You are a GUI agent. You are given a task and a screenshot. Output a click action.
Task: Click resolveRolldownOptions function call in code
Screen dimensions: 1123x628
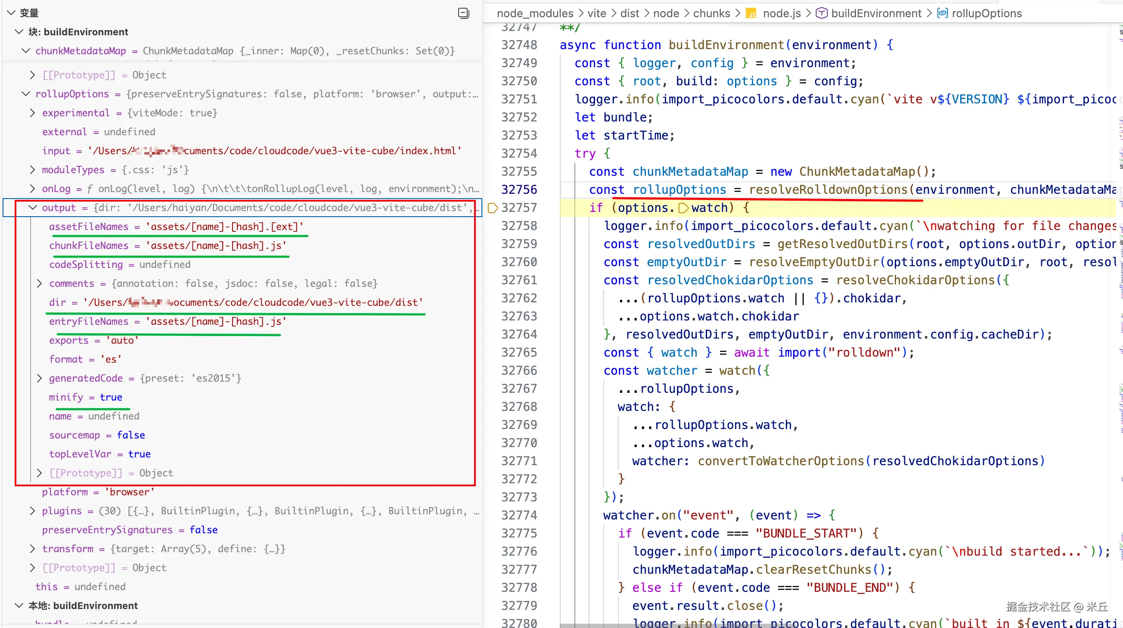click(x=828, y=190)
